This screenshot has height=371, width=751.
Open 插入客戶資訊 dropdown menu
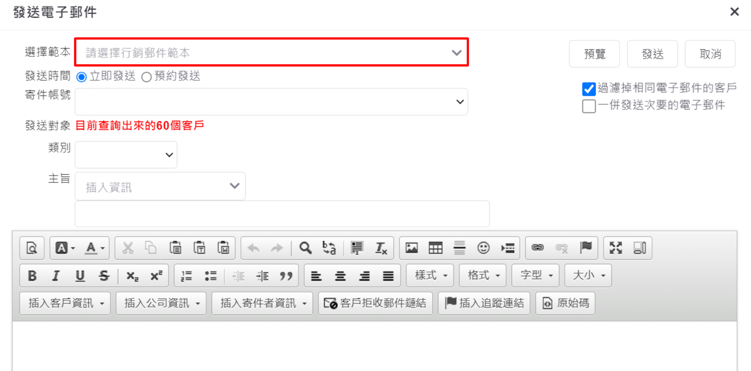tap(65, 303)
